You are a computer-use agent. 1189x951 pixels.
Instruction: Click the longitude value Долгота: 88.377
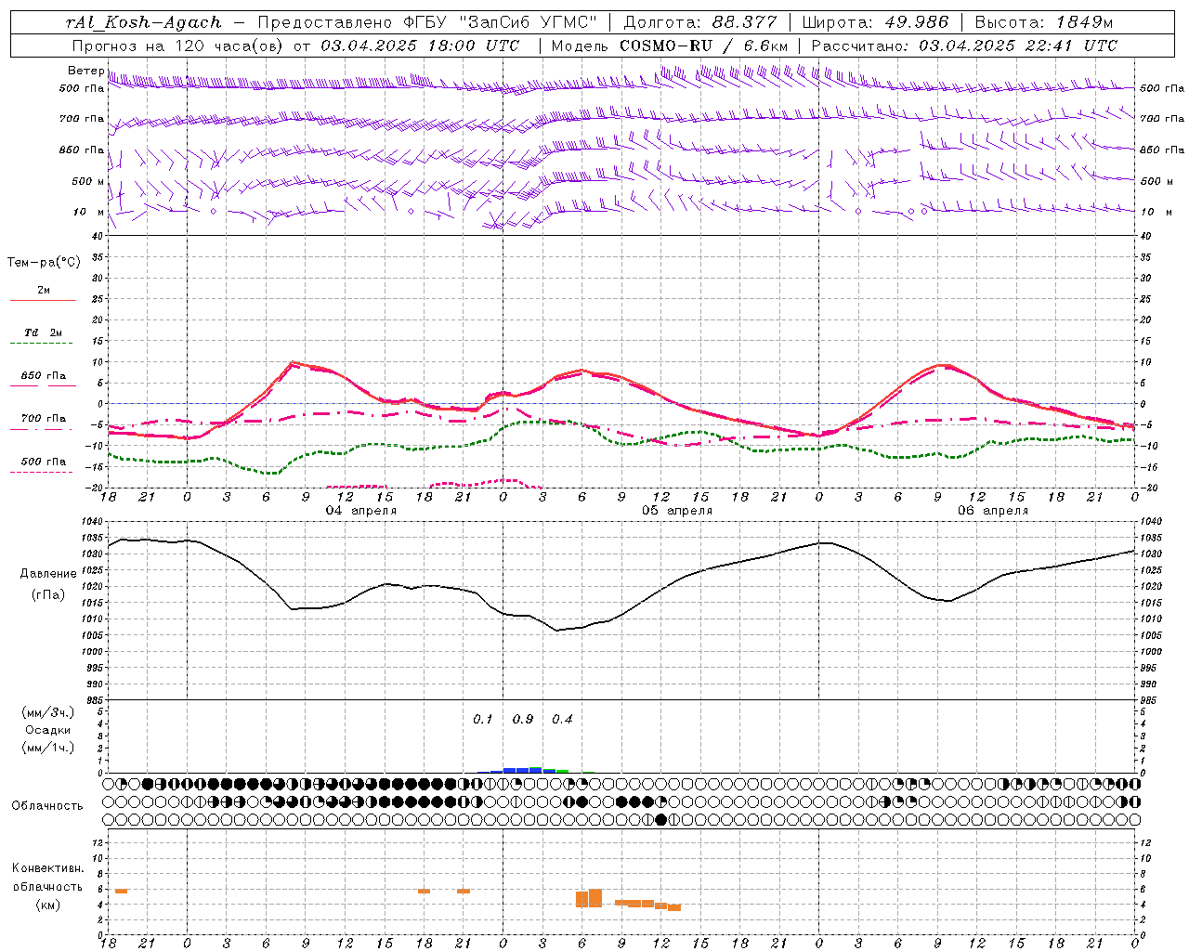700,22
